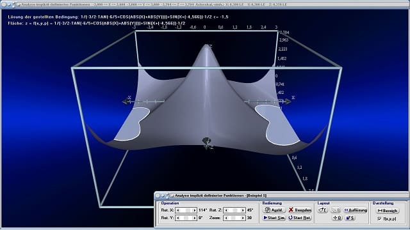Screen dimensions: 410x230
Task: Increase Rot. X using right arrow
Action: tap(194, 210)
